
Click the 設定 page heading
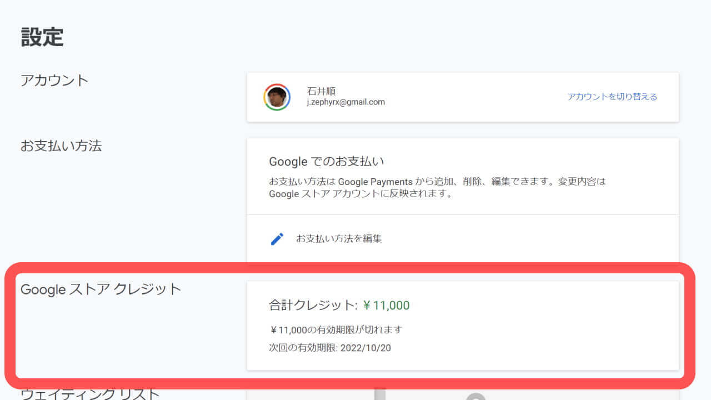click(42, 37)
